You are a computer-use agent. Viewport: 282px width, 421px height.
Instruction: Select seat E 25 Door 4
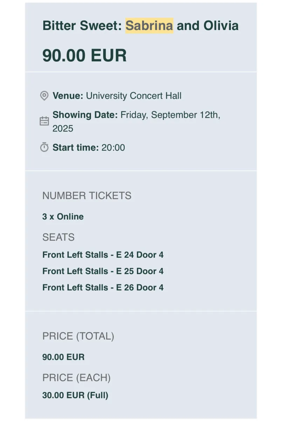click(103, 271)
